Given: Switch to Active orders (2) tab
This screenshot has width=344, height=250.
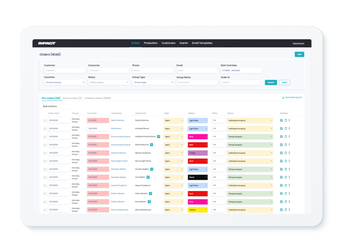Looking at the screenshot, I should (x=73, y=98).
